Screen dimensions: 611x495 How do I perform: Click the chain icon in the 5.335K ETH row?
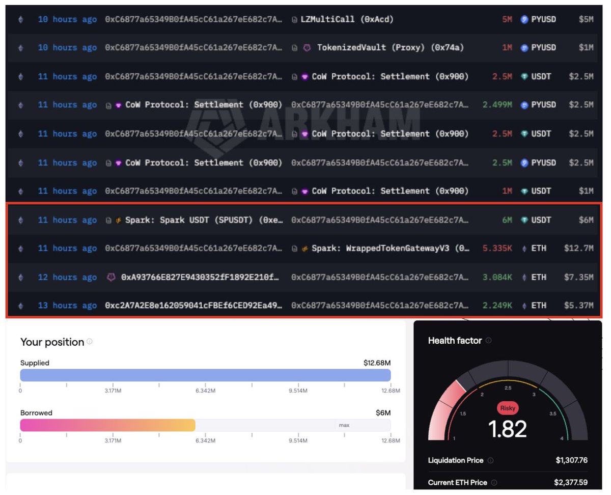pyautogui.click(x=20, y=249)
